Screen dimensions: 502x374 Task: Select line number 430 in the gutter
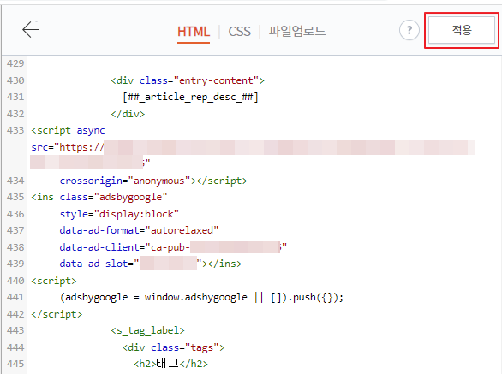[x=15, y=80]
